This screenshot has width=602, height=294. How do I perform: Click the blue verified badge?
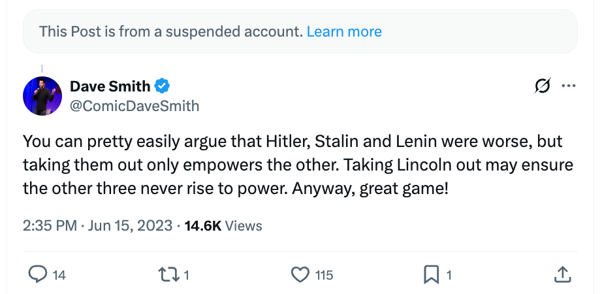[x=162, y=86]
